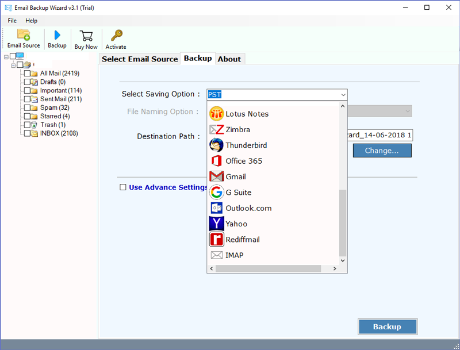The image size is (460, 350).
Task: Pick the Thunderbird icon in dropdown list
Action: point(217,145)
